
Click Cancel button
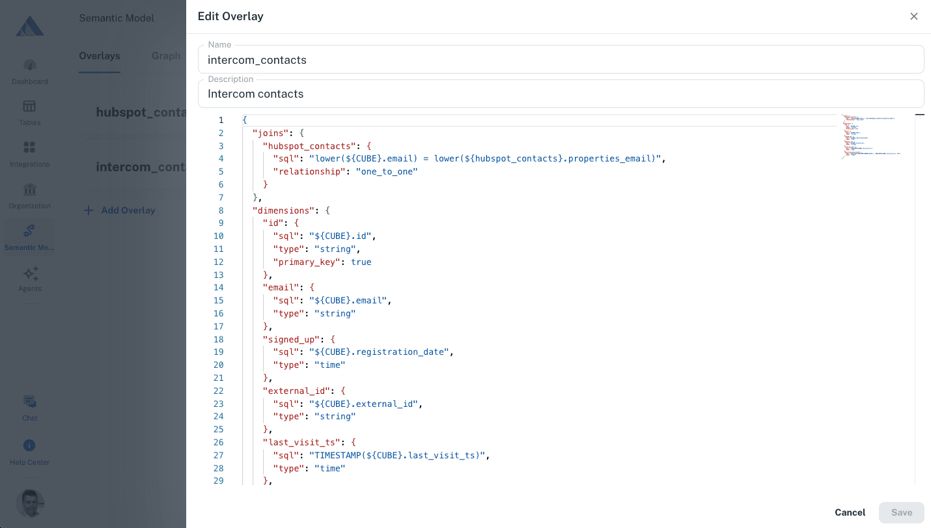850,512
